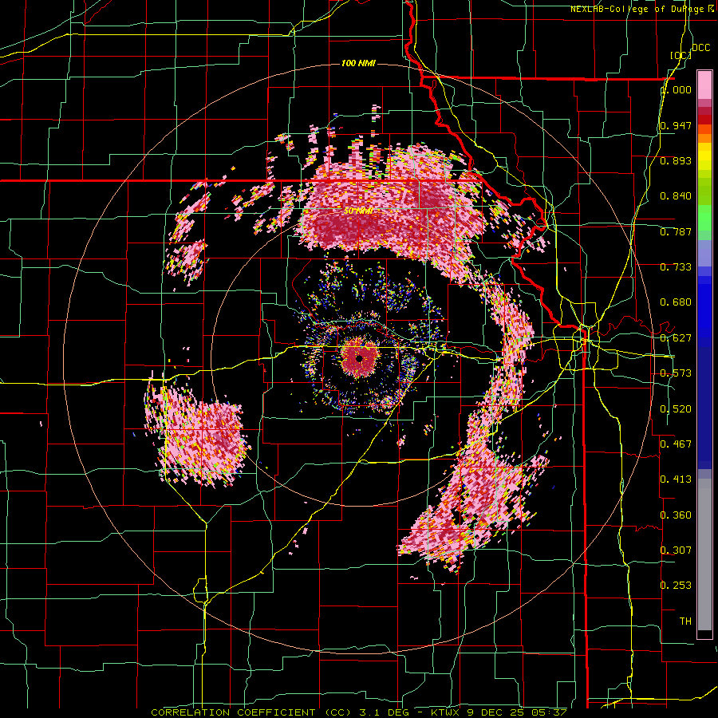Image resolution: width=718 pixels, height=718 pixels.
Task: Click the TH label at the scale bottom
Action: [685, 621]
